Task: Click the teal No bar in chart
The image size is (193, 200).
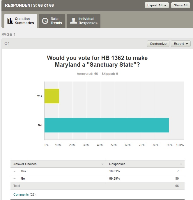Action: 107,125
